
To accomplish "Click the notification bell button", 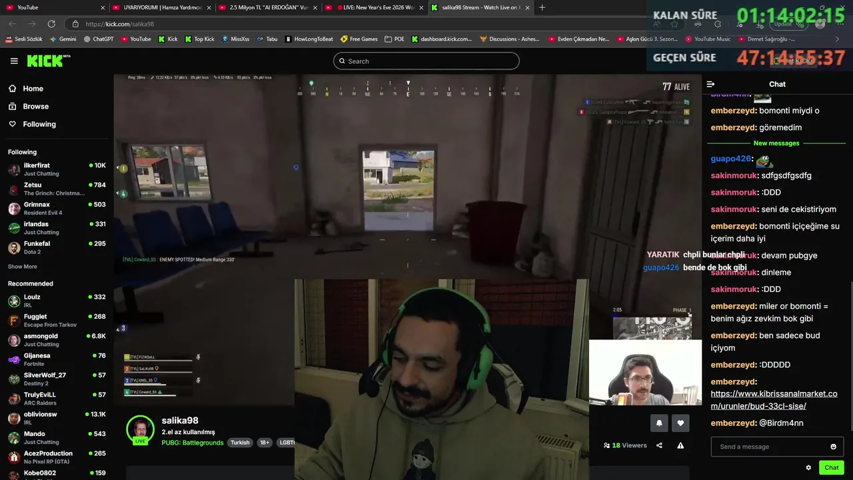I will (659, 423).
